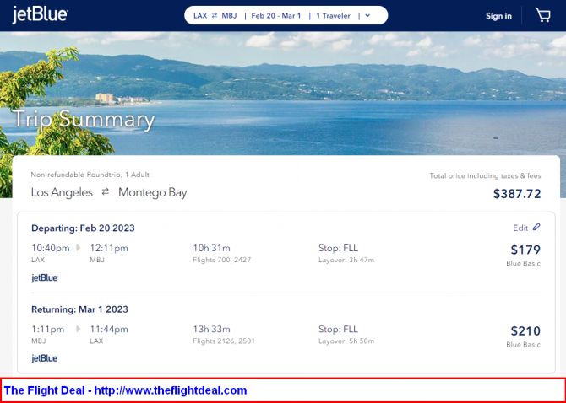This screenshot has height=403, width=566.
Task: Click Sign in
Action: pos(498,16)
